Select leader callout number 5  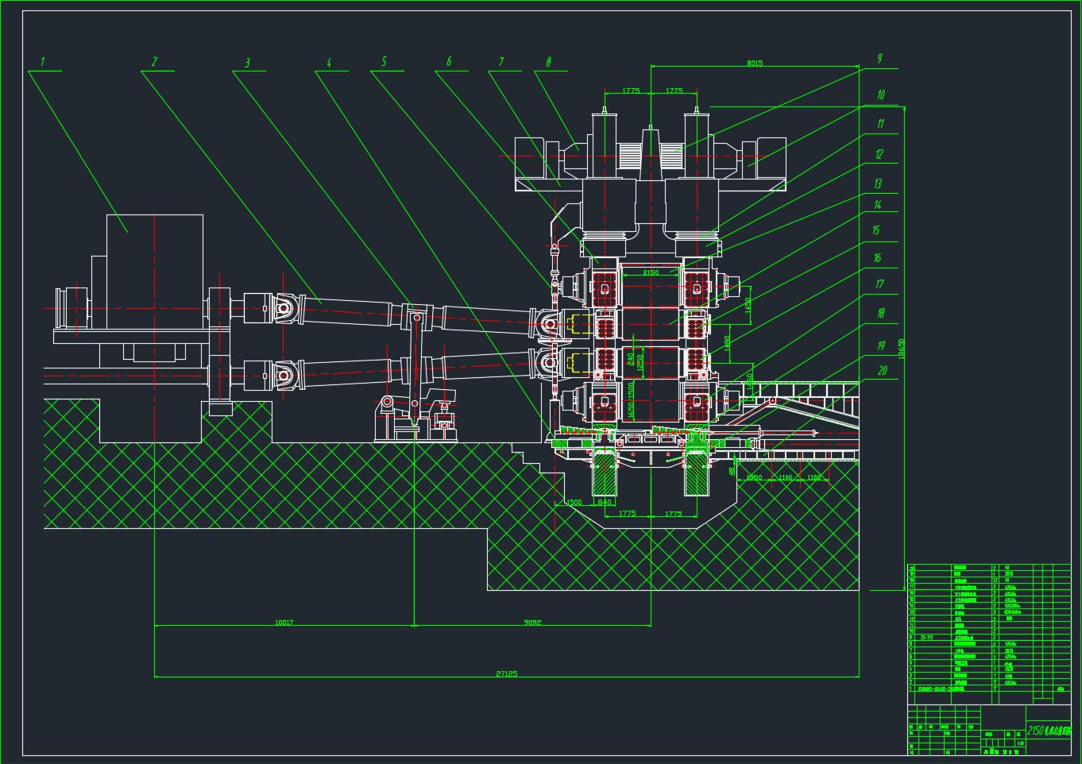384,62
